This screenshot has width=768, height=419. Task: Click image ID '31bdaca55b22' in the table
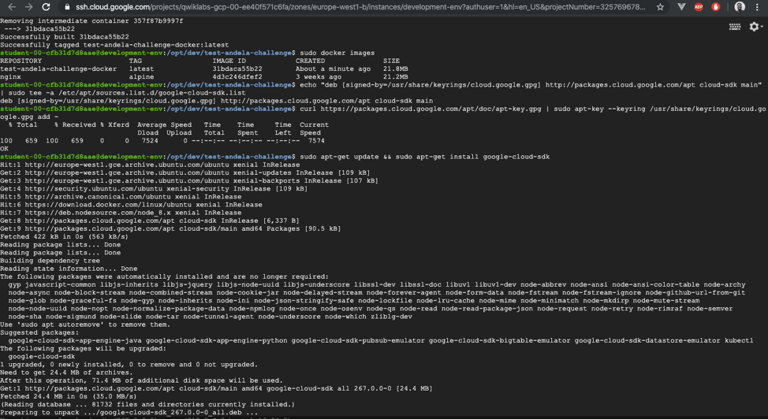(x=237, y=69)
